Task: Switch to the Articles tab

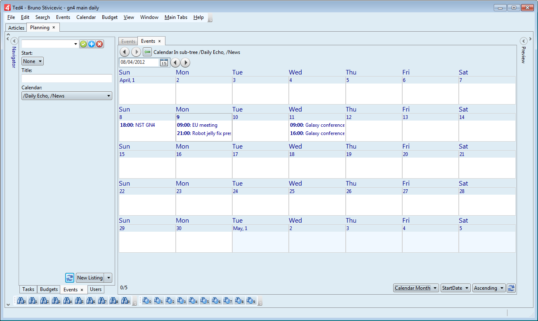Action: pyautogui.click(x=17, y=28)
